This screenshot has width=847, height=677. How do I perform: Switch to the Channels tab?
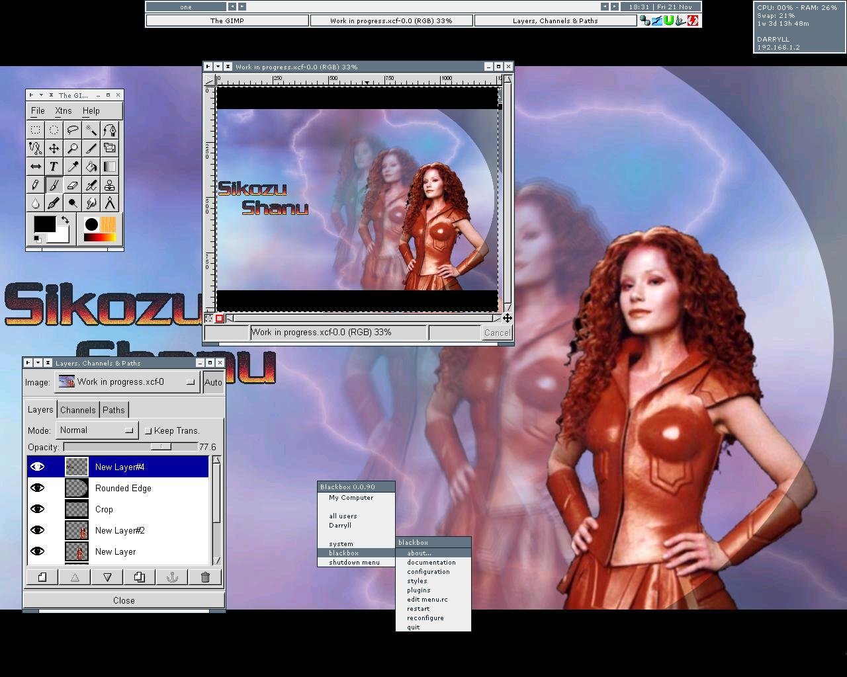coord(78,410)
